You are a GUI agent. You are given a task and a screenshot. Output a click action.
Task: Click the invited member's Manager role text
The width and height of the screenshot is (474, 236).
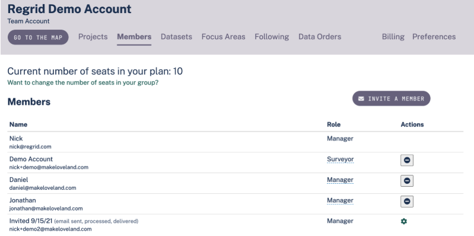[340, 221]
